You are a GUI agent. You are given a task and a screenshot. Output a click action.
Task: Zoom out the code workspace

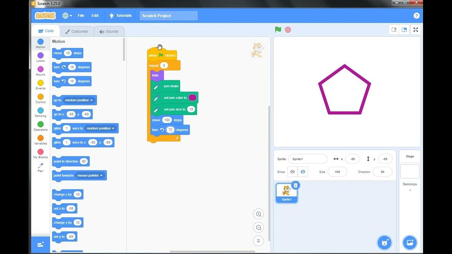[258, 228]
